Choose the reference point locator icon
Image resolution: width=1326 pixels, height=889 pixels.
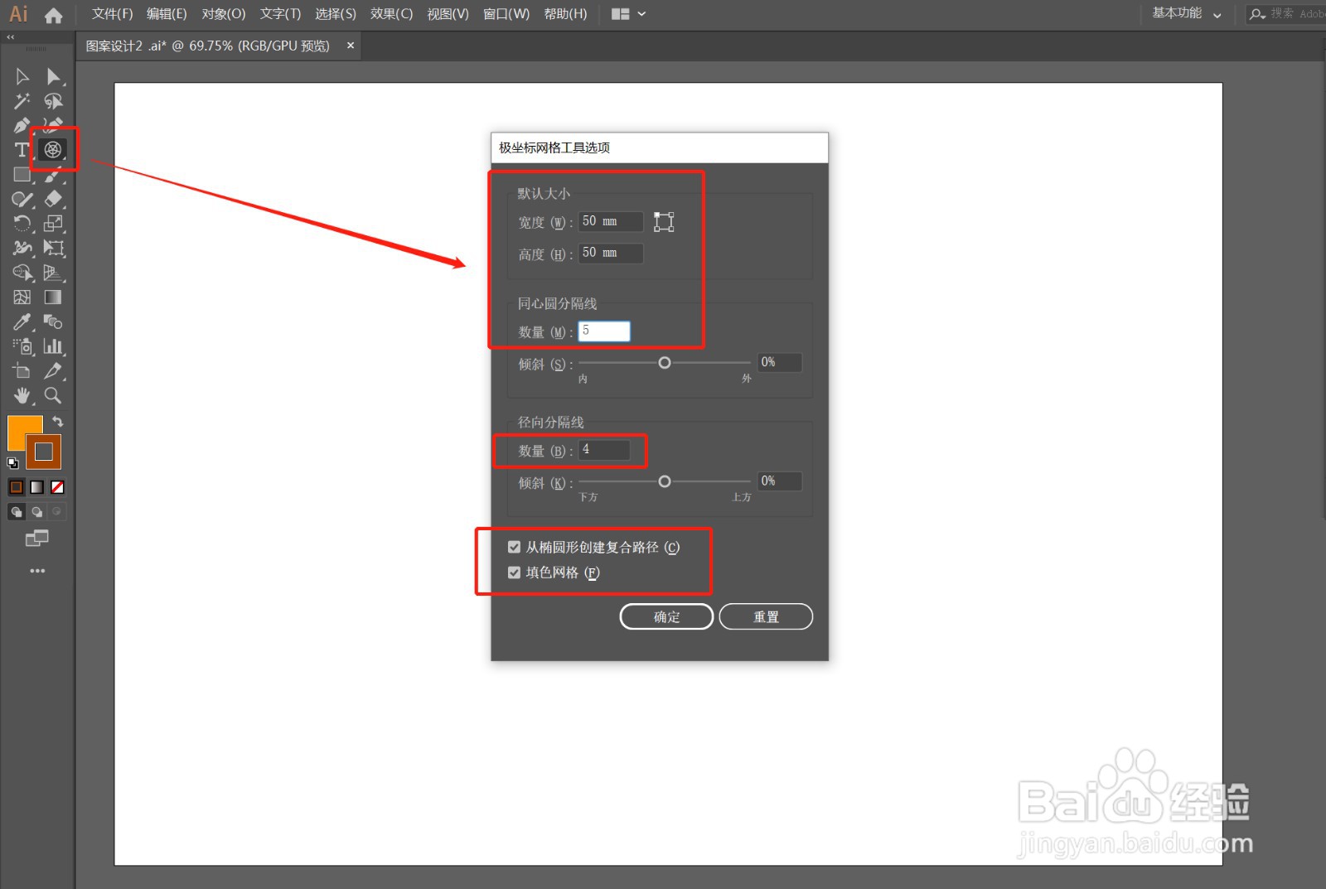click(664, 221)
